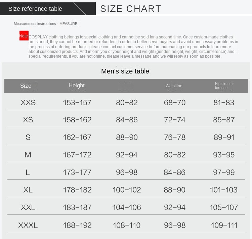Choose the XXXL size label
The height and width of the screenshot is (239, 252).
click(x=28, y=225)
